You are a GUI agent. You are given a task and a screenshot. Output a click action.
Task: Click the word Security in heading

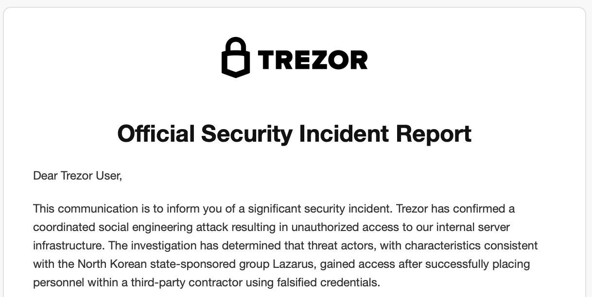click(246, 134)
